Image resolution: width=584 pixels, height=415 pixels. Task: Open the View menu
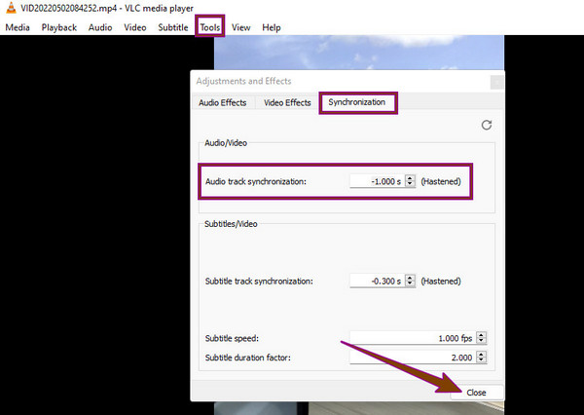click(241, 27)
